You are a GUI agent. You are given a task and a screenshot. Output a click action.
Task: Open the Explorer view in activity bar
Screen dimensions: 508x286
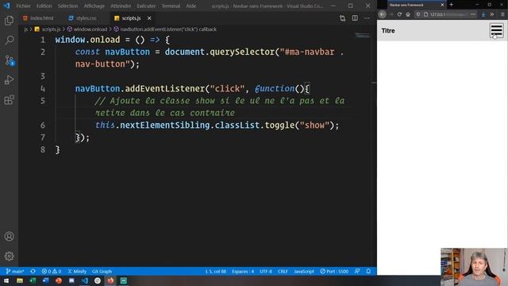(9, 21)
